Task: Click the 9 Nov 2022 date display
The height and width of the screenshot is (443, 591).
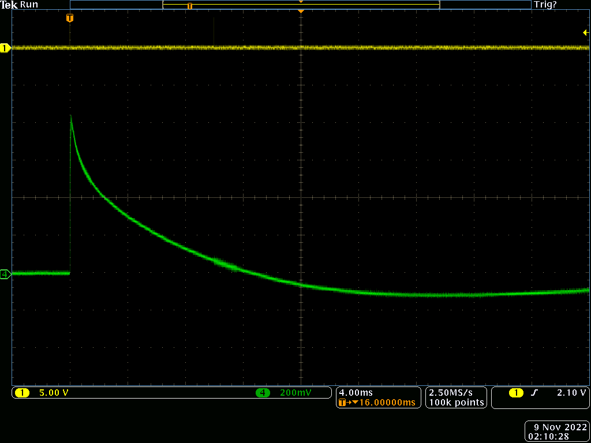Action: pos(560,427)
